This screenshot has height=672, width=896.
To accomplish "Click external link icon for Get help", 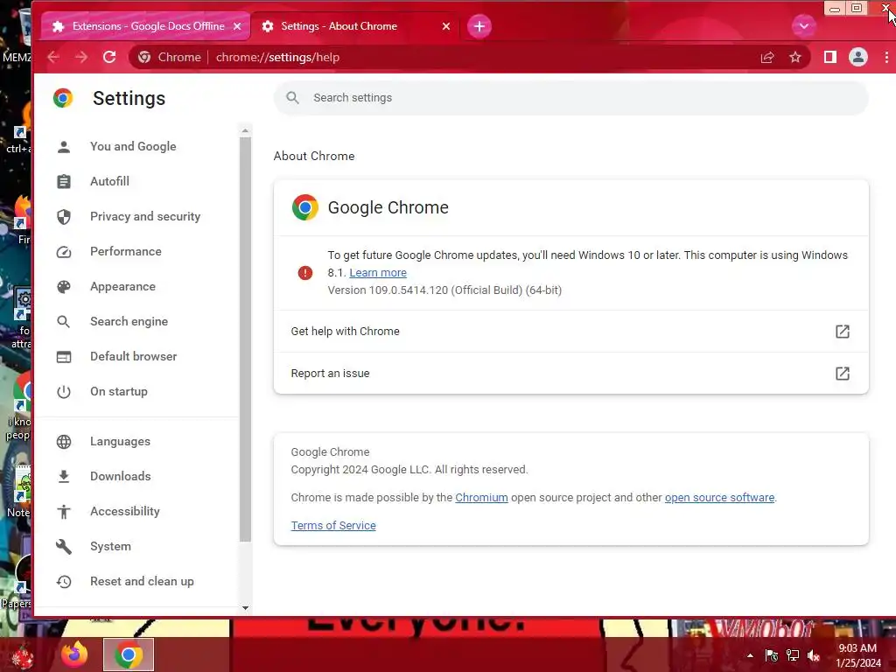I will tap(843, 332).
